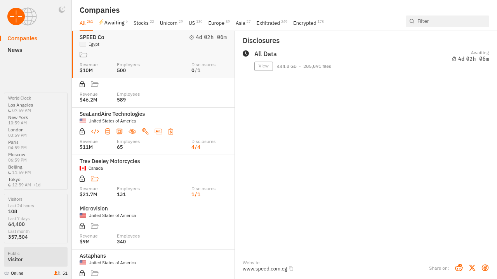This screenshot has width=497, height=279.
Task: Share on Facebook
Action: (x=485, y=268)
